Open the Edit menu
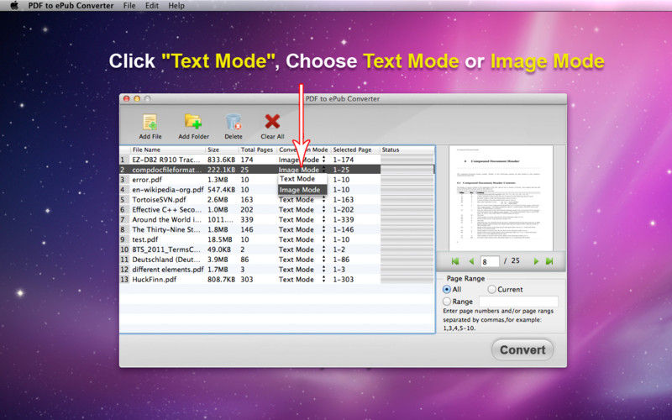This screenshot has width=672, height=420. coord(152,6)
